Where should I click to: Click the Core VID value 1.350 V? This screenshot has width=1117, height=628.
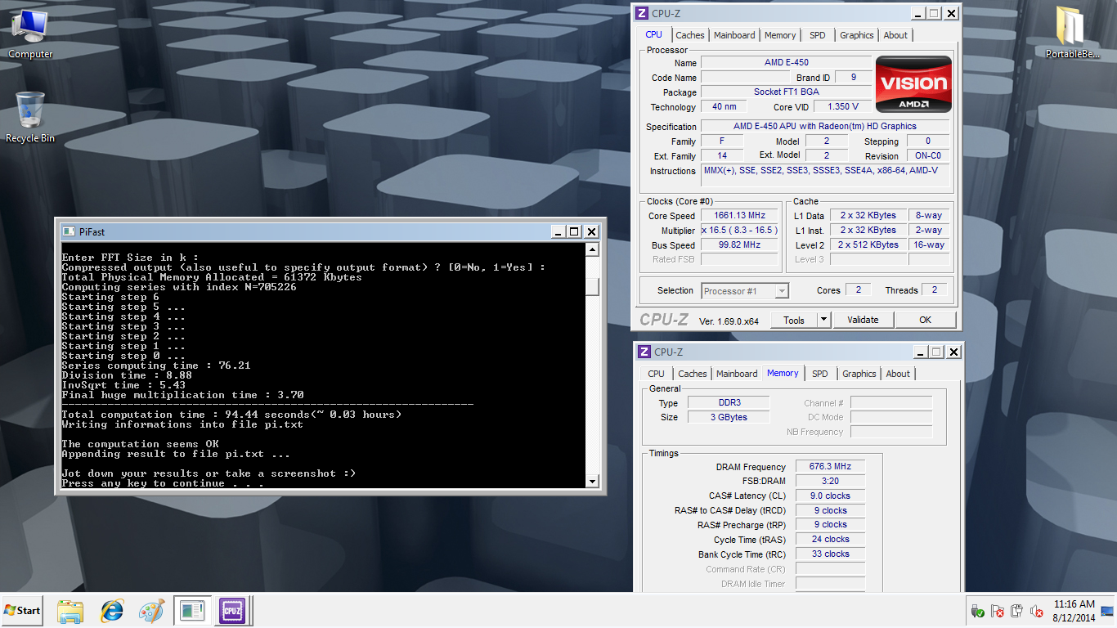(842, 107)
